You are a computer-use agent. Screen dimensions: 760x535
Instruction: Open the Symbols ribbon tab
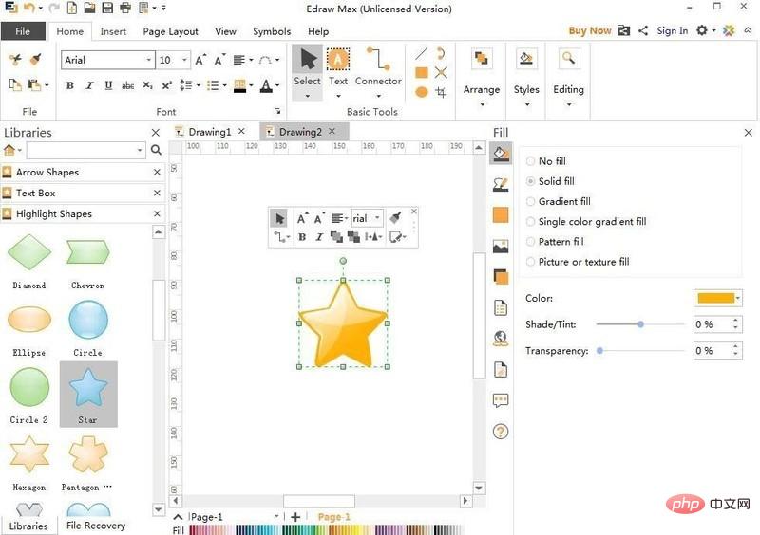tap(272, 31)
